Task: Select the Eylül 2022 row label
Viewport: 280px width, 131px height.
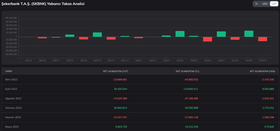Action: [x=11, y=89]
